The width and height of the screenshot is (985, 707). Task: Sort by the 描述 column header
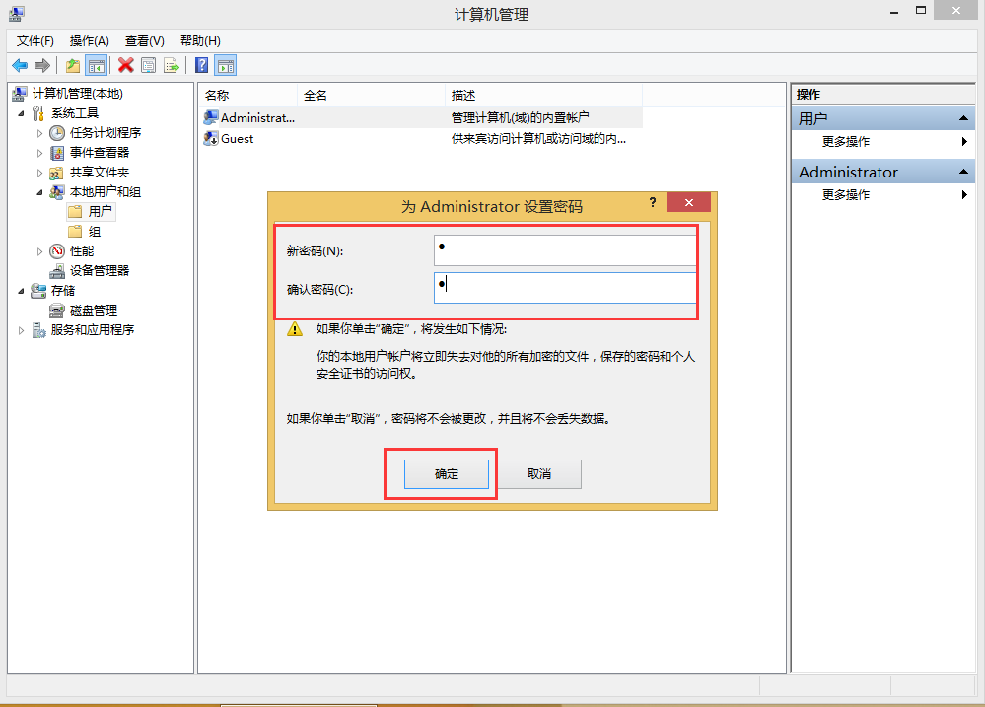pyautogui.click(x=543, y=95)
